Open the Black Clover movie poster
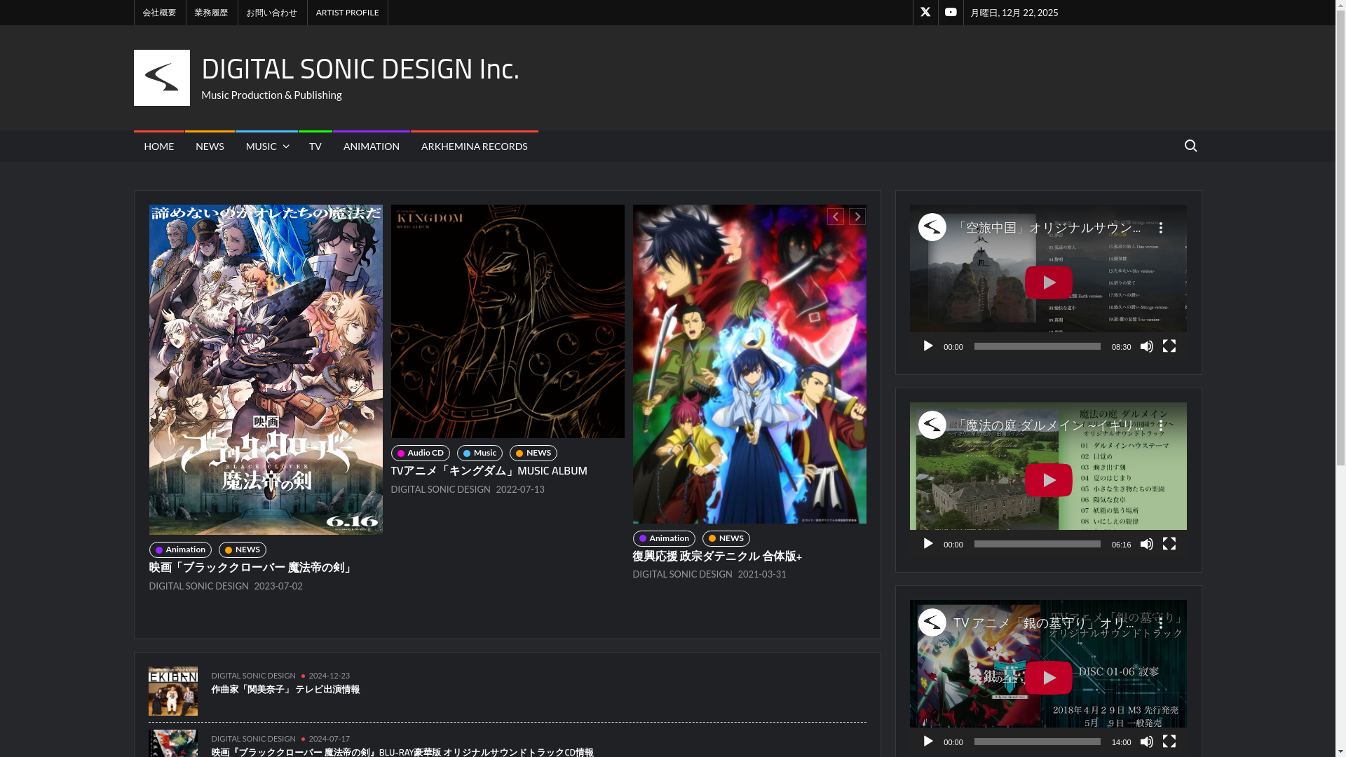This screenshot has height=757, width=1346. pos(266,369)
